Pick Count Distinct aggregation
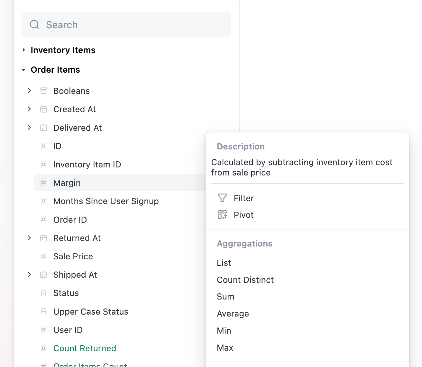The height and width of the screenshot is (367, 422). (x=245, y=280)
